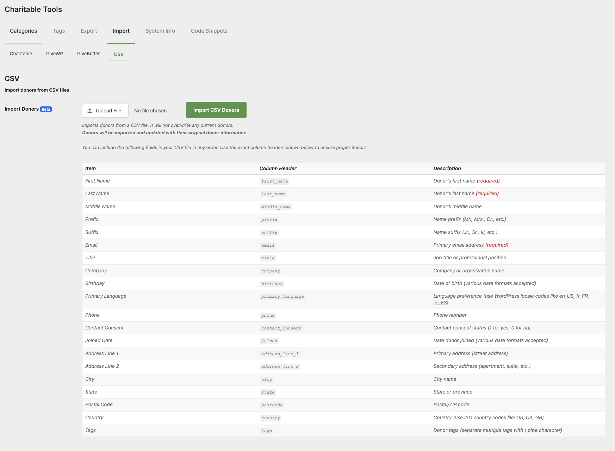Select the Import tab
Image resolution: width=615 pixels, height=451 pixels.
121,31
